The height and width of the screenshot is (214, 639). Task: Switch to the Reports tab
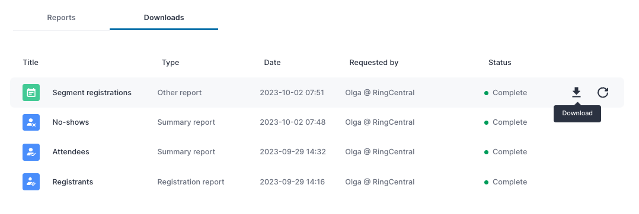point(61,18)
